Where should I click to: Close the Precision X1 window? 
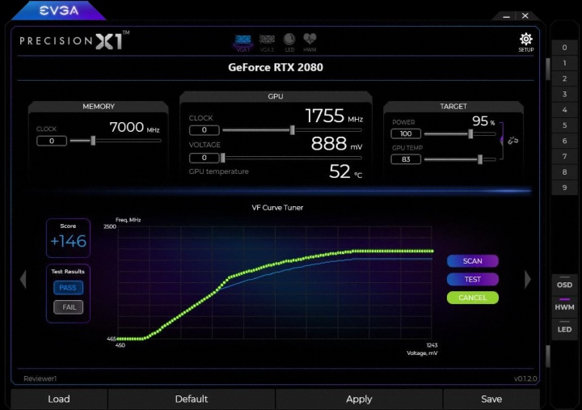[525, 15]
